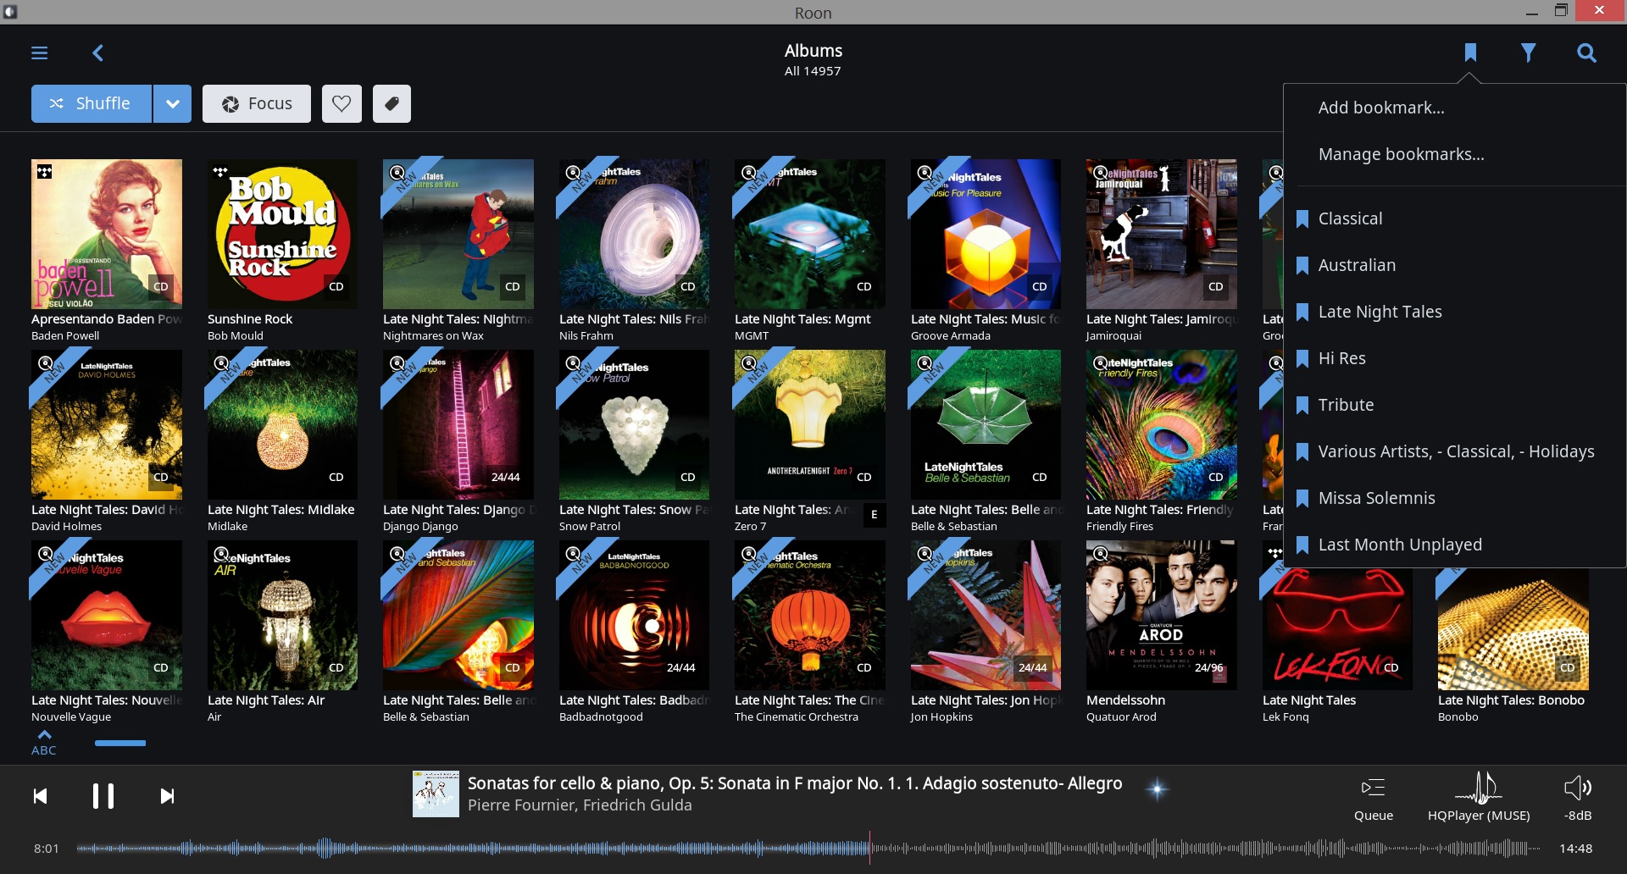Open Late Night Tales MGMT cover
The width and height of the screenshot is (1627, 874).
[810, 234]
